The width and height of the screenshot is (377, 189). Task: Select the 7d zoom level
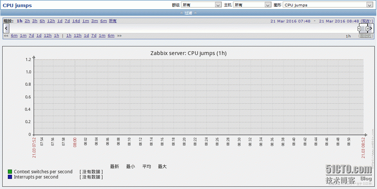tap(67, 21)
